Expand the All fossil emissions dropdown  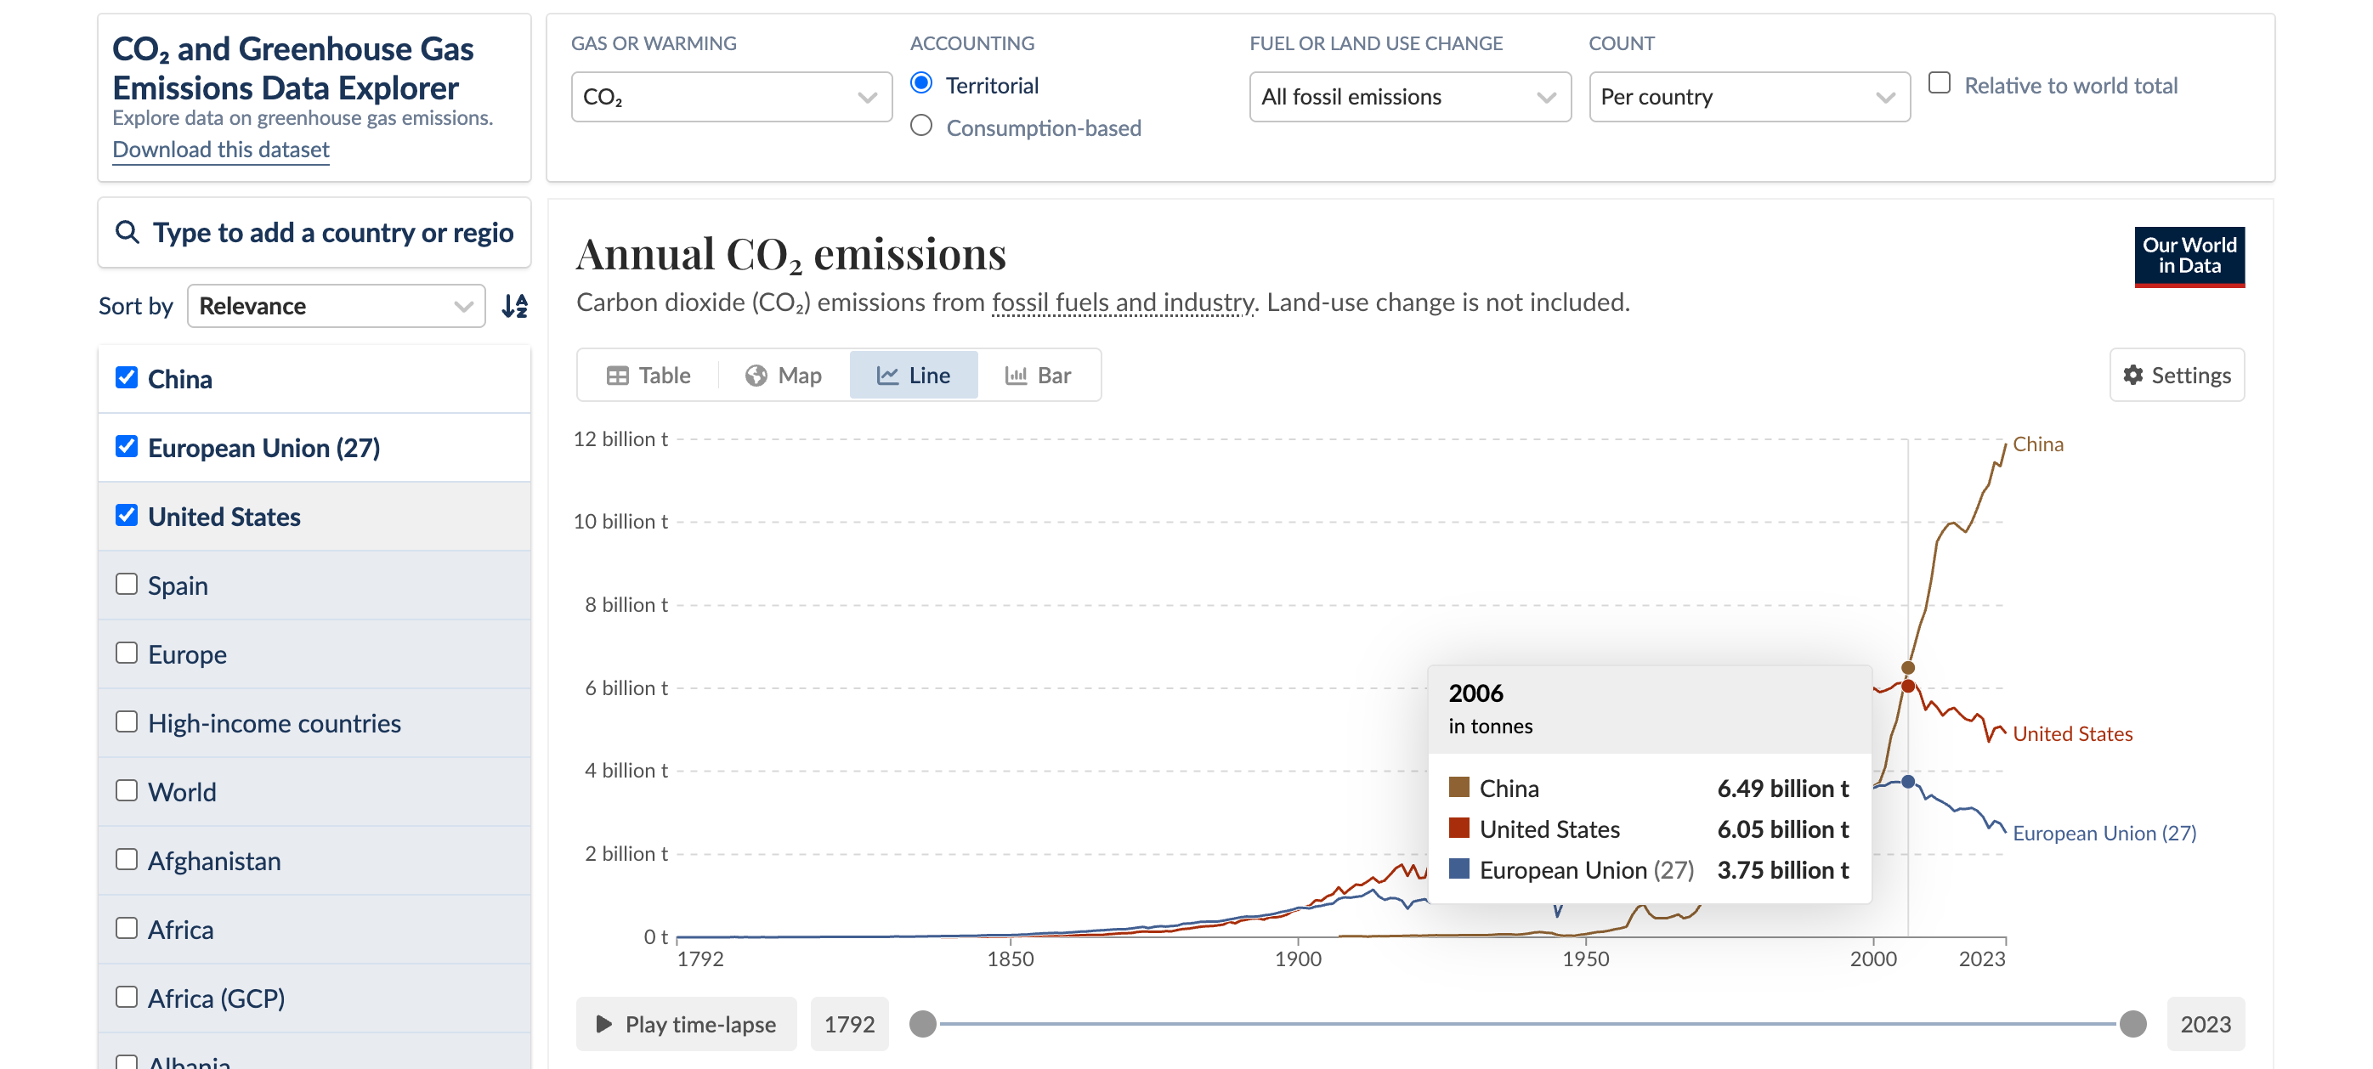[1408, 97]
